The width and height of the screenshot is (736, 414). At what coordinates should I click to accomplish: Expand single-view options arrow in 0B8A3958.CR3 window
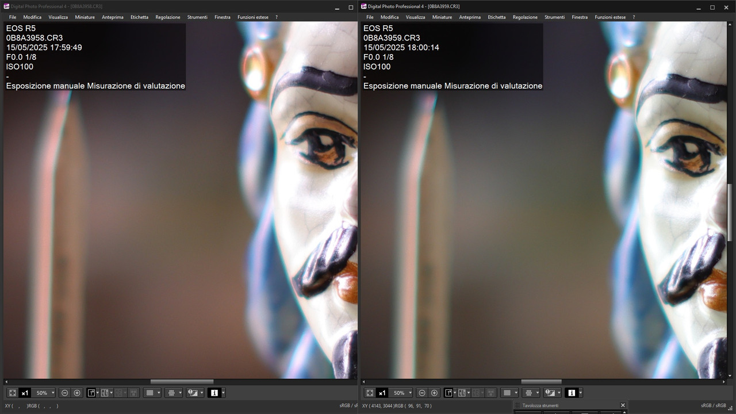click(x=98, y=393)
